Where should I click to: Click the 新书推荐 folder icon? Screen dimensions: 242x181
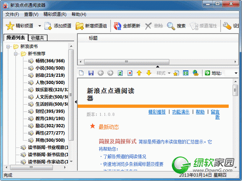click(23, 54)
